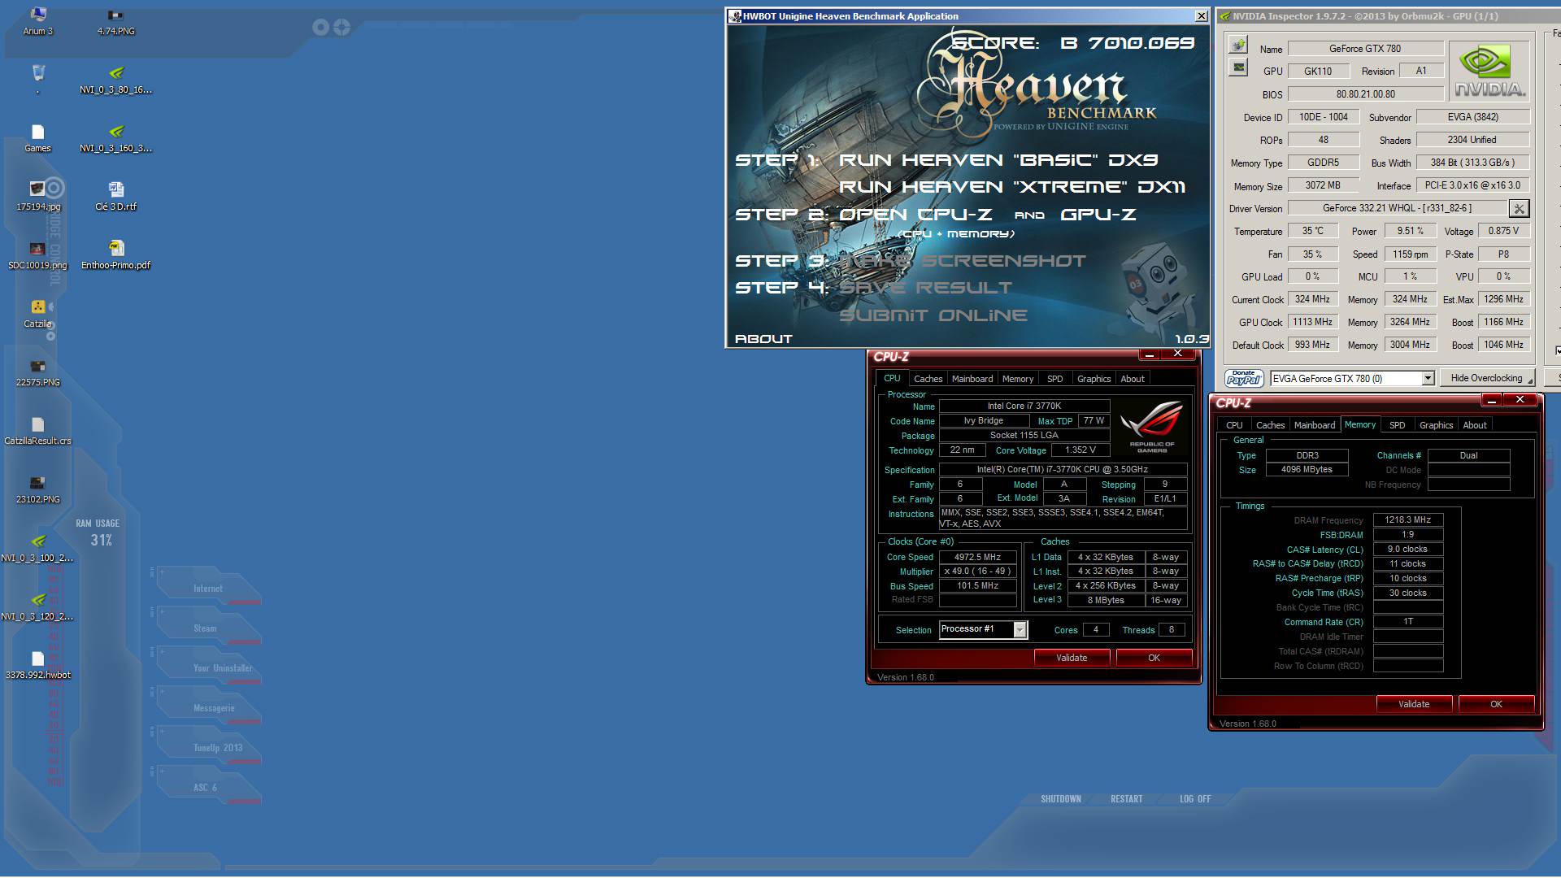The image size is (1561, 878).
Task: Open Caches tab in right CPU-Z window
Action: pos(1270,425)
